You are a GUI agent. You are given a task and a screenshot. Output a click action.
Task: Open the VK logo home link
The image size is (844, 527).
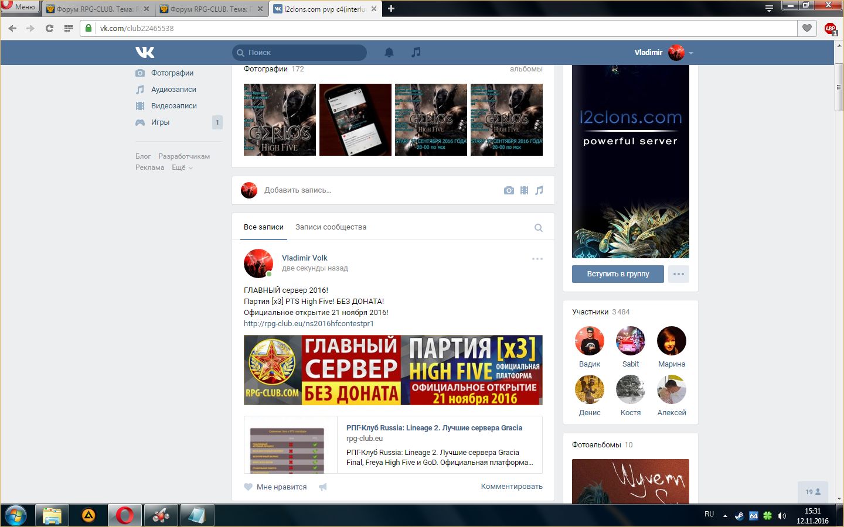pos(145,52)
